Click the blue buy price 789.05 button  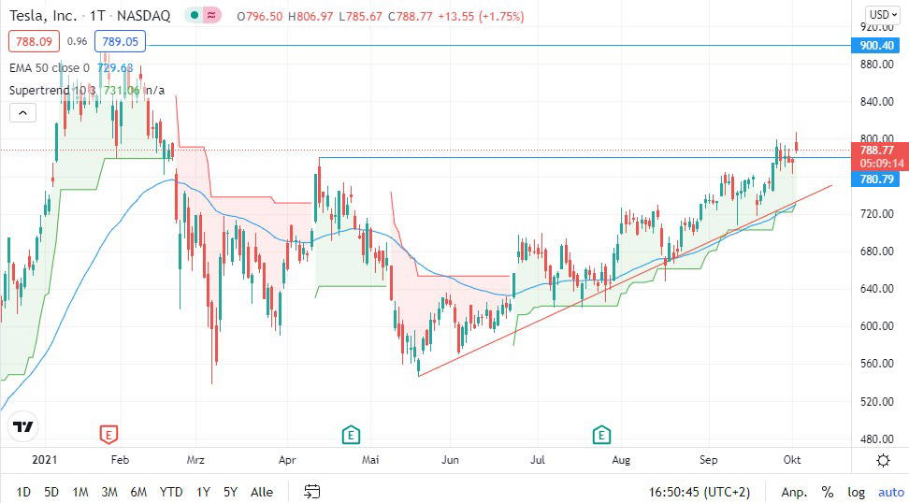tap(120, 41)
